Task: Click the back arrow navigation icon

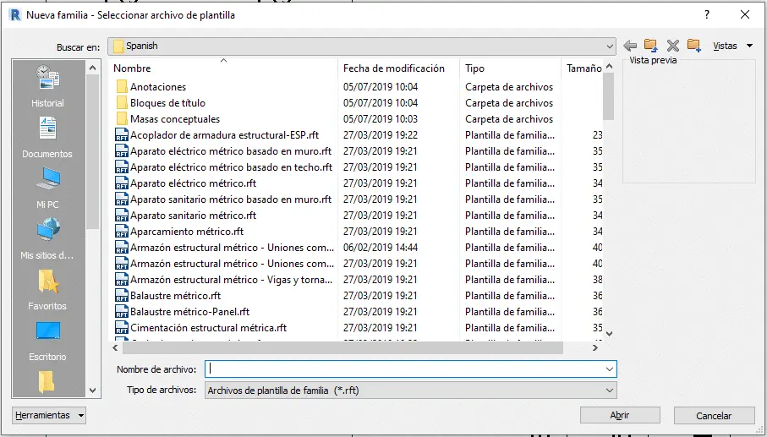Action: tap(630, 46)
